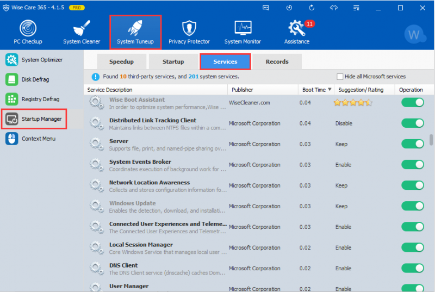The image size is (435, 292).
Task: Click star rating of Wise Boot Assistant
Action: pos(352,103)
